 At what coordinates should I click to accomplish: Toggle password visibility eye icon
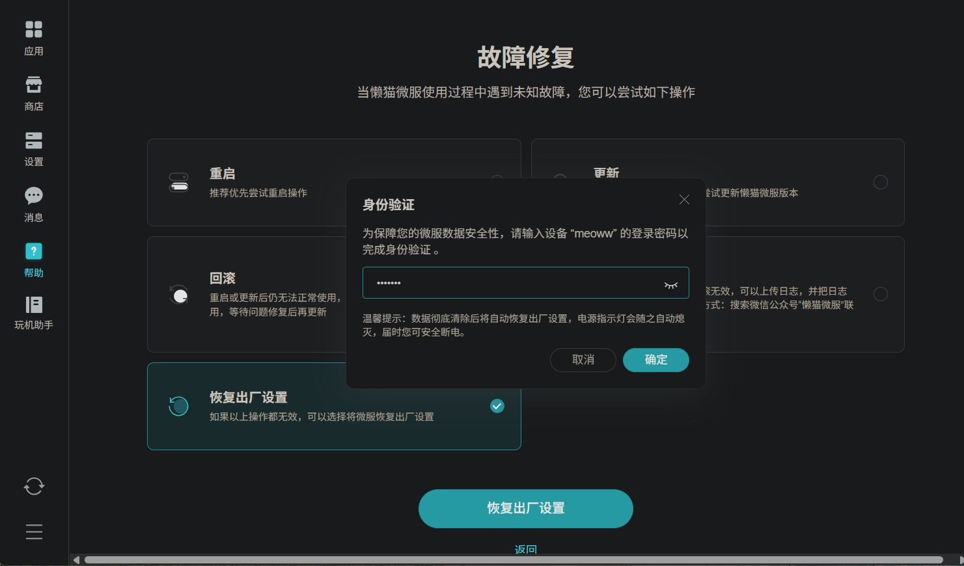pos(671,284)
